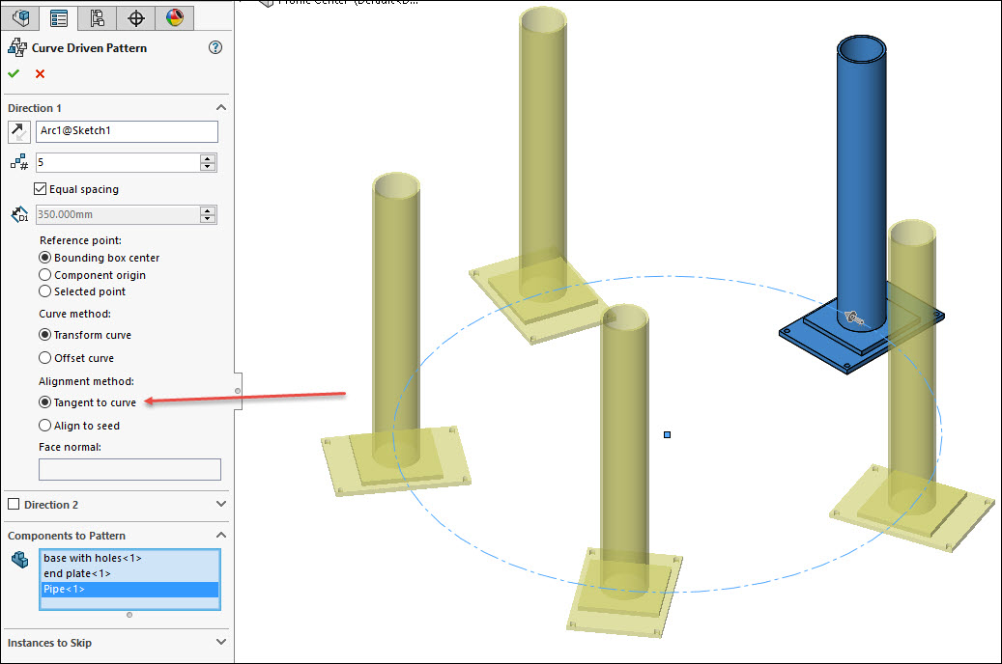Accept the pattern with the green checkmark
1002x664 pixels.
pos(14,73)
